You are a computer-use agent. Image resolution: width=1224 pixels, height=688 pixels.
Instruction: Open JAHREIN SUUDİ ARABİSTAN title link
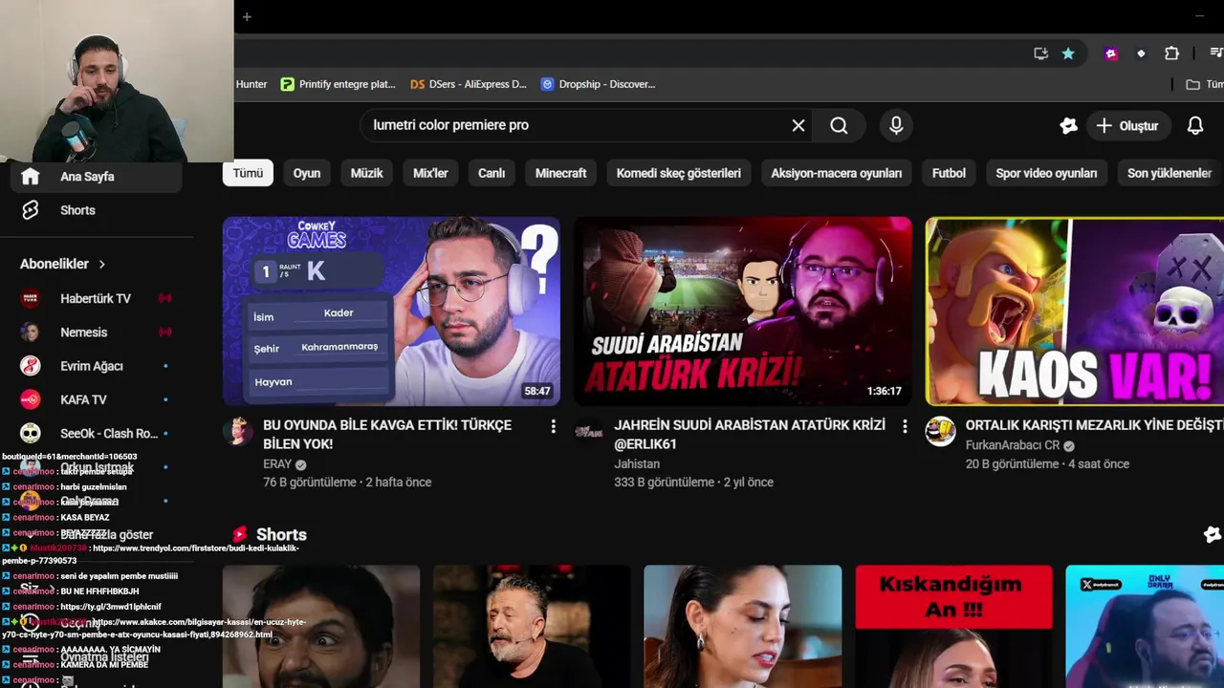(750, 434)
